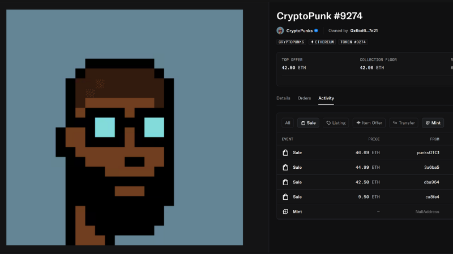Click the EVENT column header
Image resolution: width=453 pixels, height=254 pixels.
288,139
